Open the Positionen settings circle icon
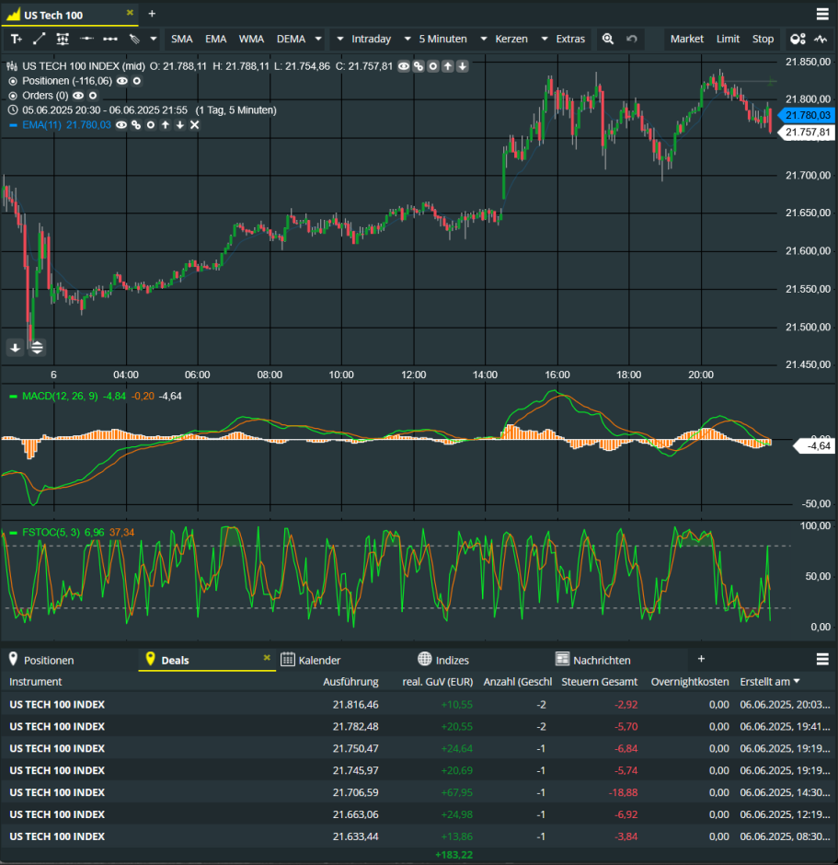This screenshot has width=838, height=865. pyautogui.click(x=137, y=81)
